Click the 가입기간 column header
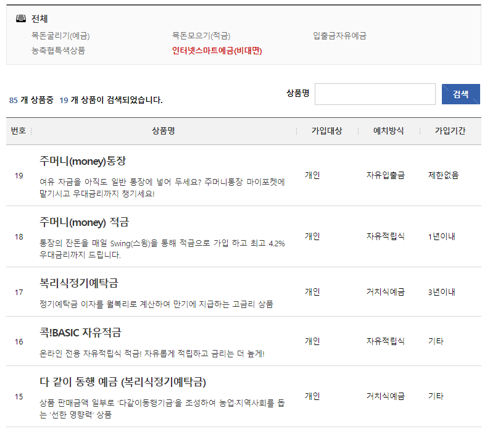The image size is (490, 429). click(x=451, y=131)
